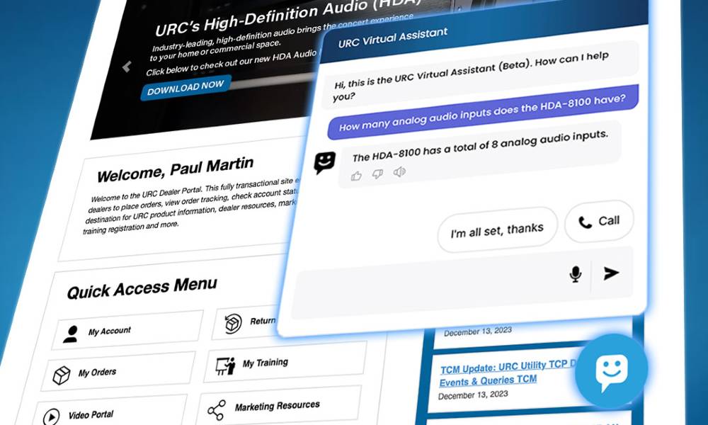Click the microphone icon in chat input
708x425 pixels.
[575, 274]
